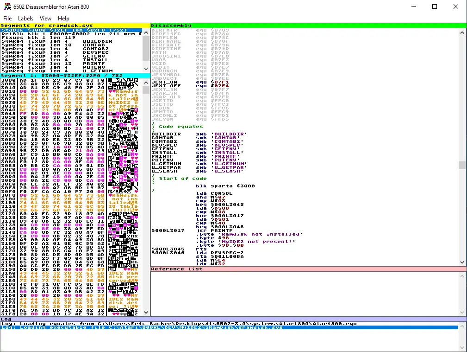467x352 pixels.
Task: Click scroll up arrow in Disassembly pane
Action: click(x=462, y=32)
